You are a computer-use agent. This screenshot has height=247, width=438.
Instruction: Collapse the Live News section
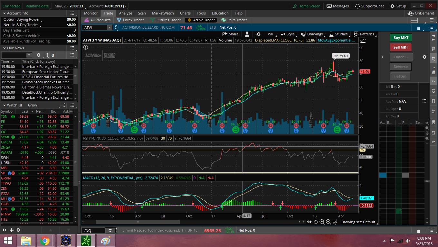coord(5,48)
